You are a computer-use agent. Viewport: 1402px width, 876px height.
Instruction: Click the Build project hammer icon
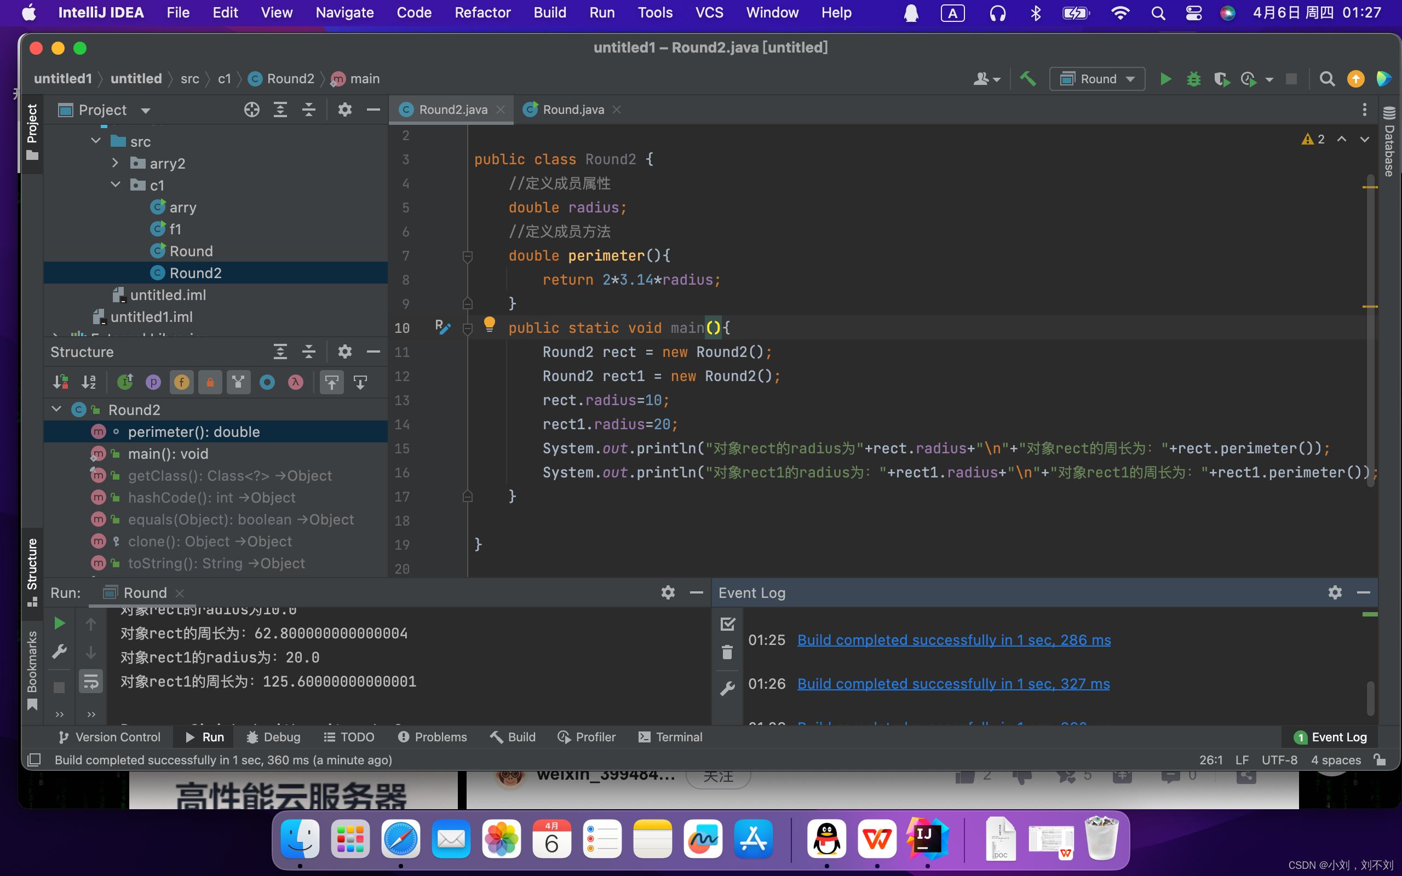pyautogui.click(x=1028, y=79)
